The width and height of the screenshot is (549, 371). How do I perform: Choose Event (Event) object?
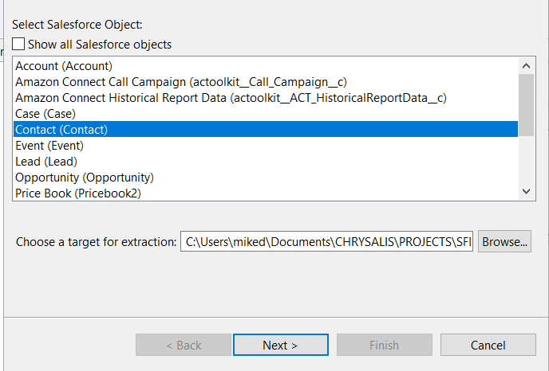pos(266,146)
